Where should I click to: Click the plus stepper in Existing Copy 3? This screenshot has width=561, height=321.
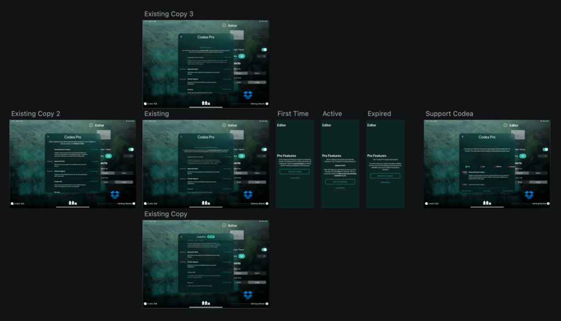click(264, 56)
